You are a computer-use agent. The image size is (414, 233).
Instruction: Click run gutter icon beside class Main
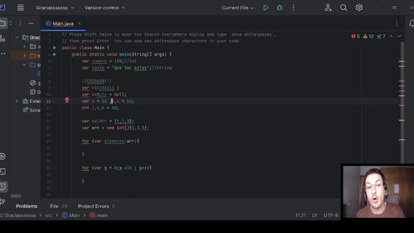pyautogui.click(x=54, y=47)
